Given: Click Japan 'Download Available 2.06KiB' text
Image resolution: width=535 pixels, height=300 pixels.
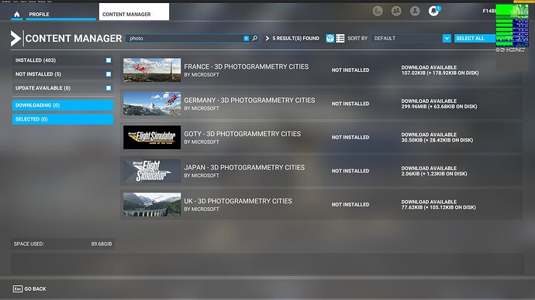Looking at the screenshot, I should [x=434, y=171].
